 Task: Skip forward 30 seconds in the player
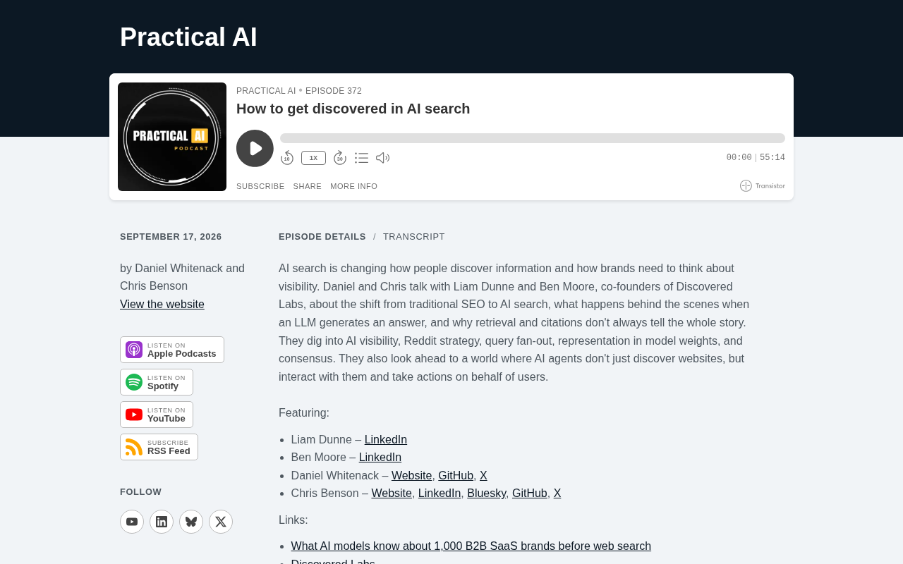coord(340,158)
